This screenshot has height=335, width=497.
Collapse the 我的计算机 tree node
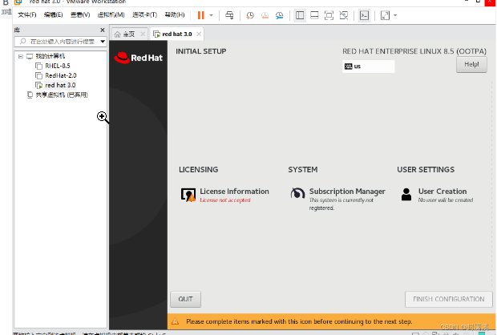(x=20, y=57)
